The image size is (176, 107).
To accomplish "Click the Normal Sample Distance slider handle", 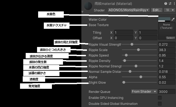I will coord(130,71).
